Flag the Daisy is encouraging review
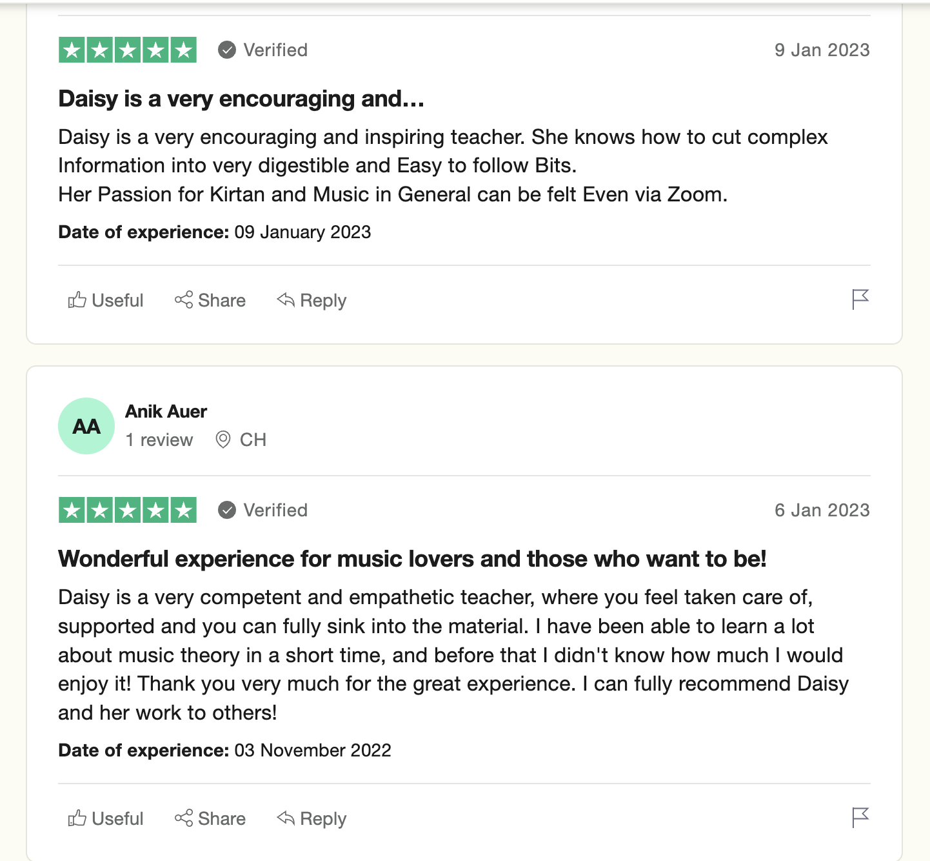Viewport: 930px width, 861px height. click(860, 299)
